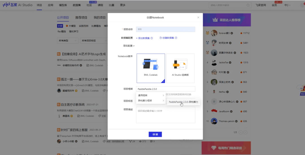Open 课程 in top navigation
Viewport: 305px width, 155px height.
(100, 5)
